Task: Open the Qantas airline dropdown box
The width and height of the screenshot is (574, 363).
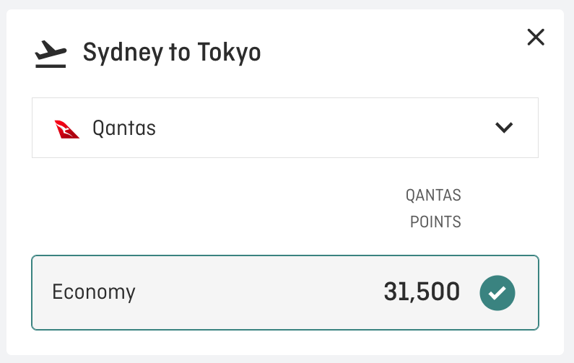Action: [284, 128]
